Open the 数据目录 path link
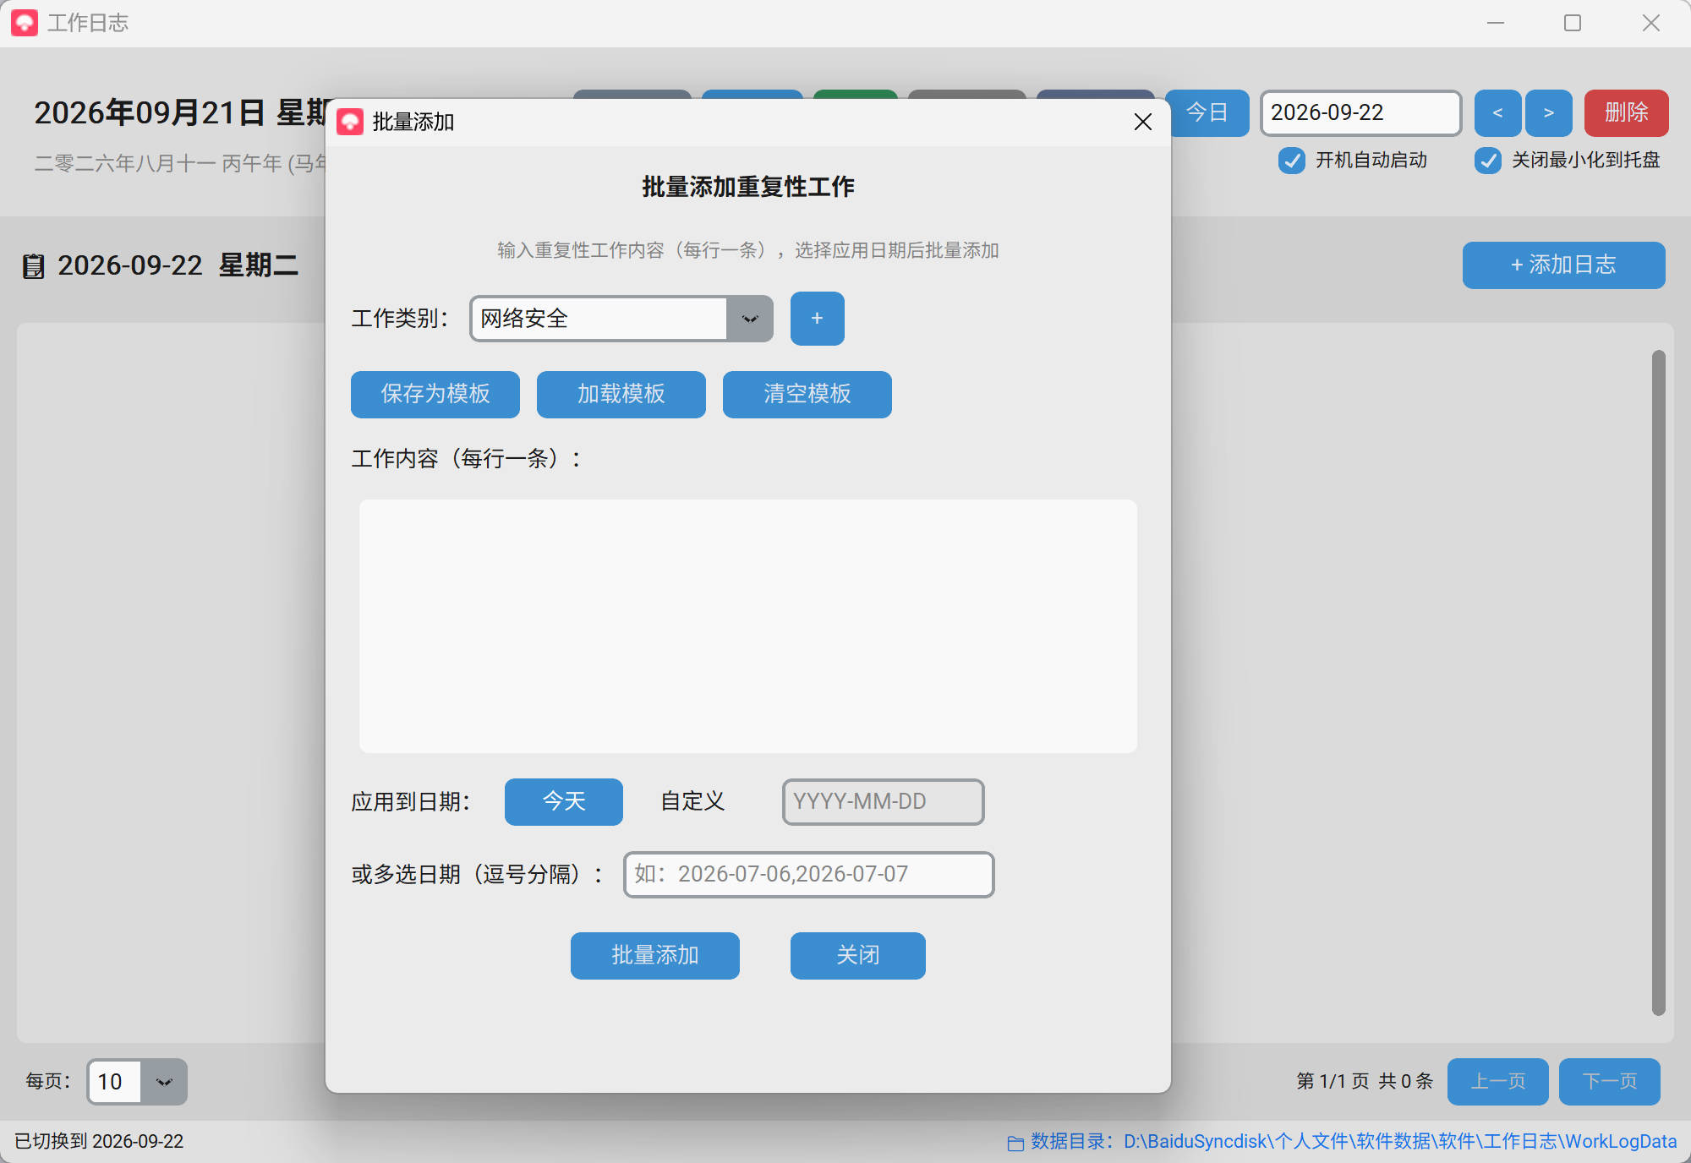 click(1354, 1141)
